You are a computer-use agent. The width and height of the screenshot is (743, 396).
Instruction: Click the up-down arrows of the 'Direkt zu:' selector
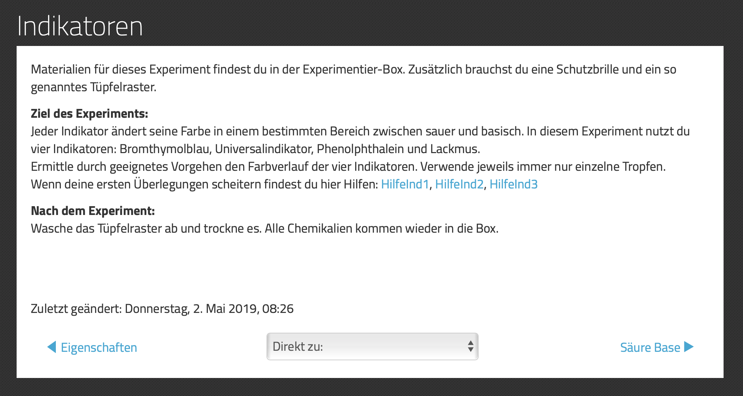[470, 346]
